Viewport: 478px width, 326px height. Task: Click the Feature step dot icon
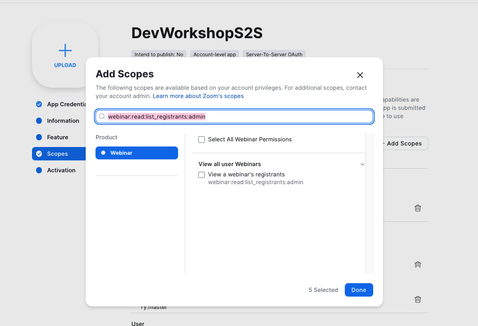point(39,137)
